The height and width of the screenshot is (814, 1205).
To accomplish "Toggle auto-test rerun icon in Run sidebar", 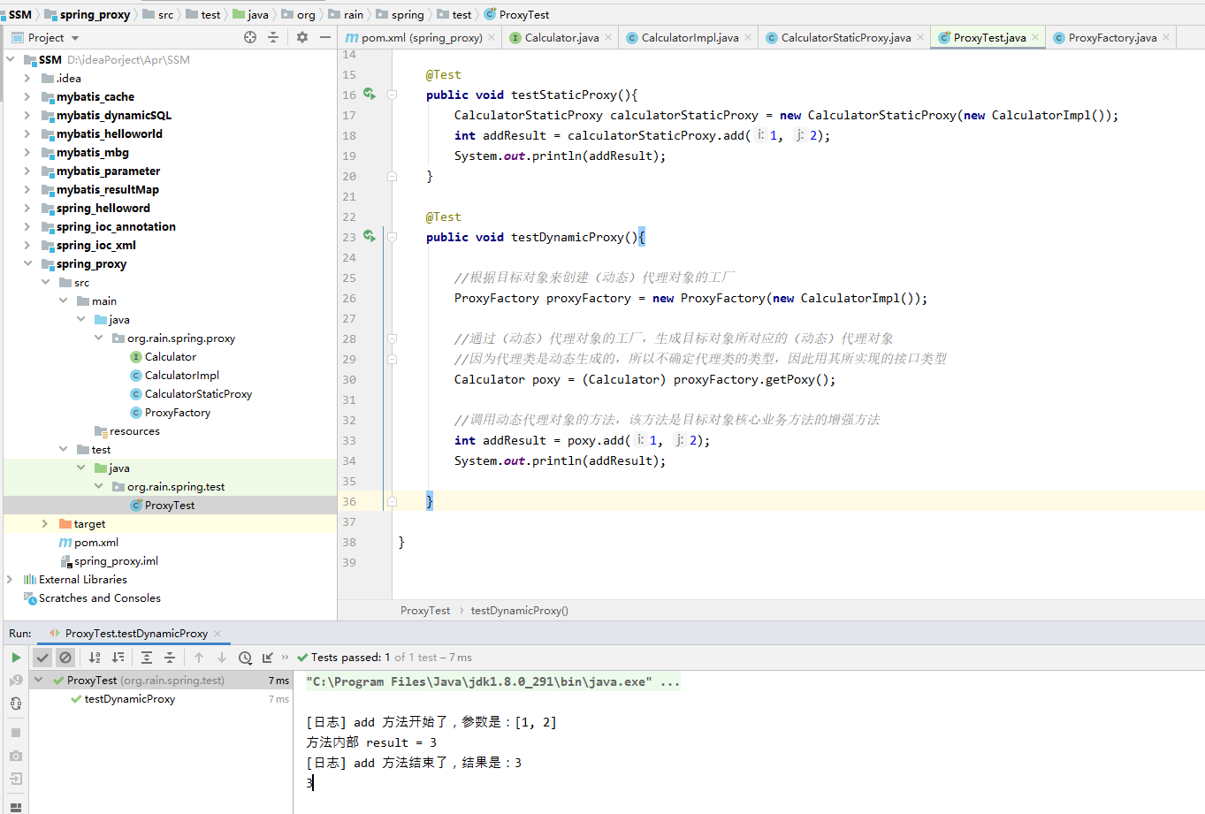I will pos(16,704).
